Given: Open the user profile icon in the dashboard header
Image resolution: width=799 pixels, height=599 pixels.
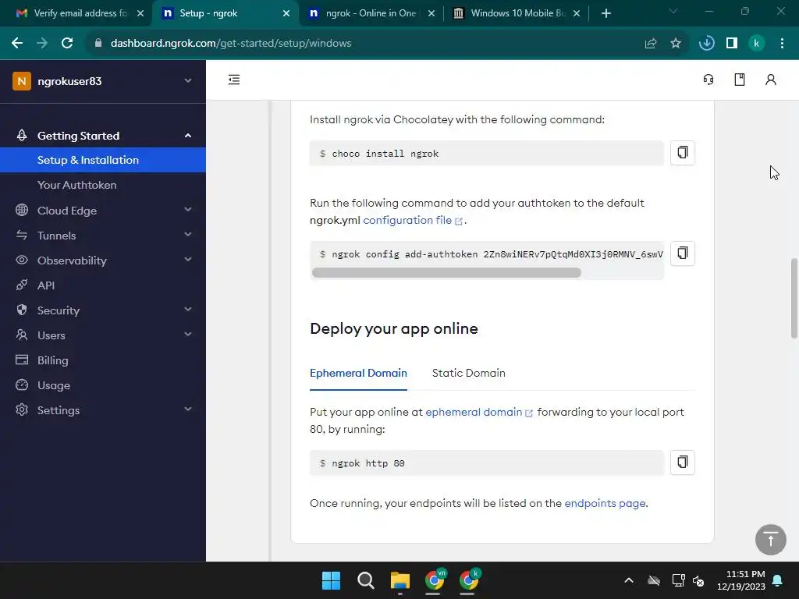Looking at the screenshot, I should tap(770, 80).
